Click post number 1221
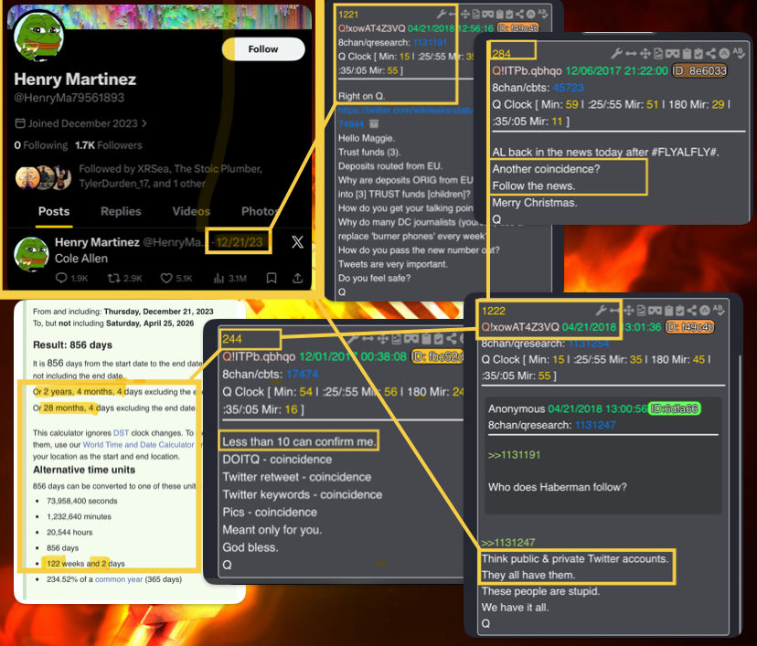Screen dimensions: 757x646 348,15
